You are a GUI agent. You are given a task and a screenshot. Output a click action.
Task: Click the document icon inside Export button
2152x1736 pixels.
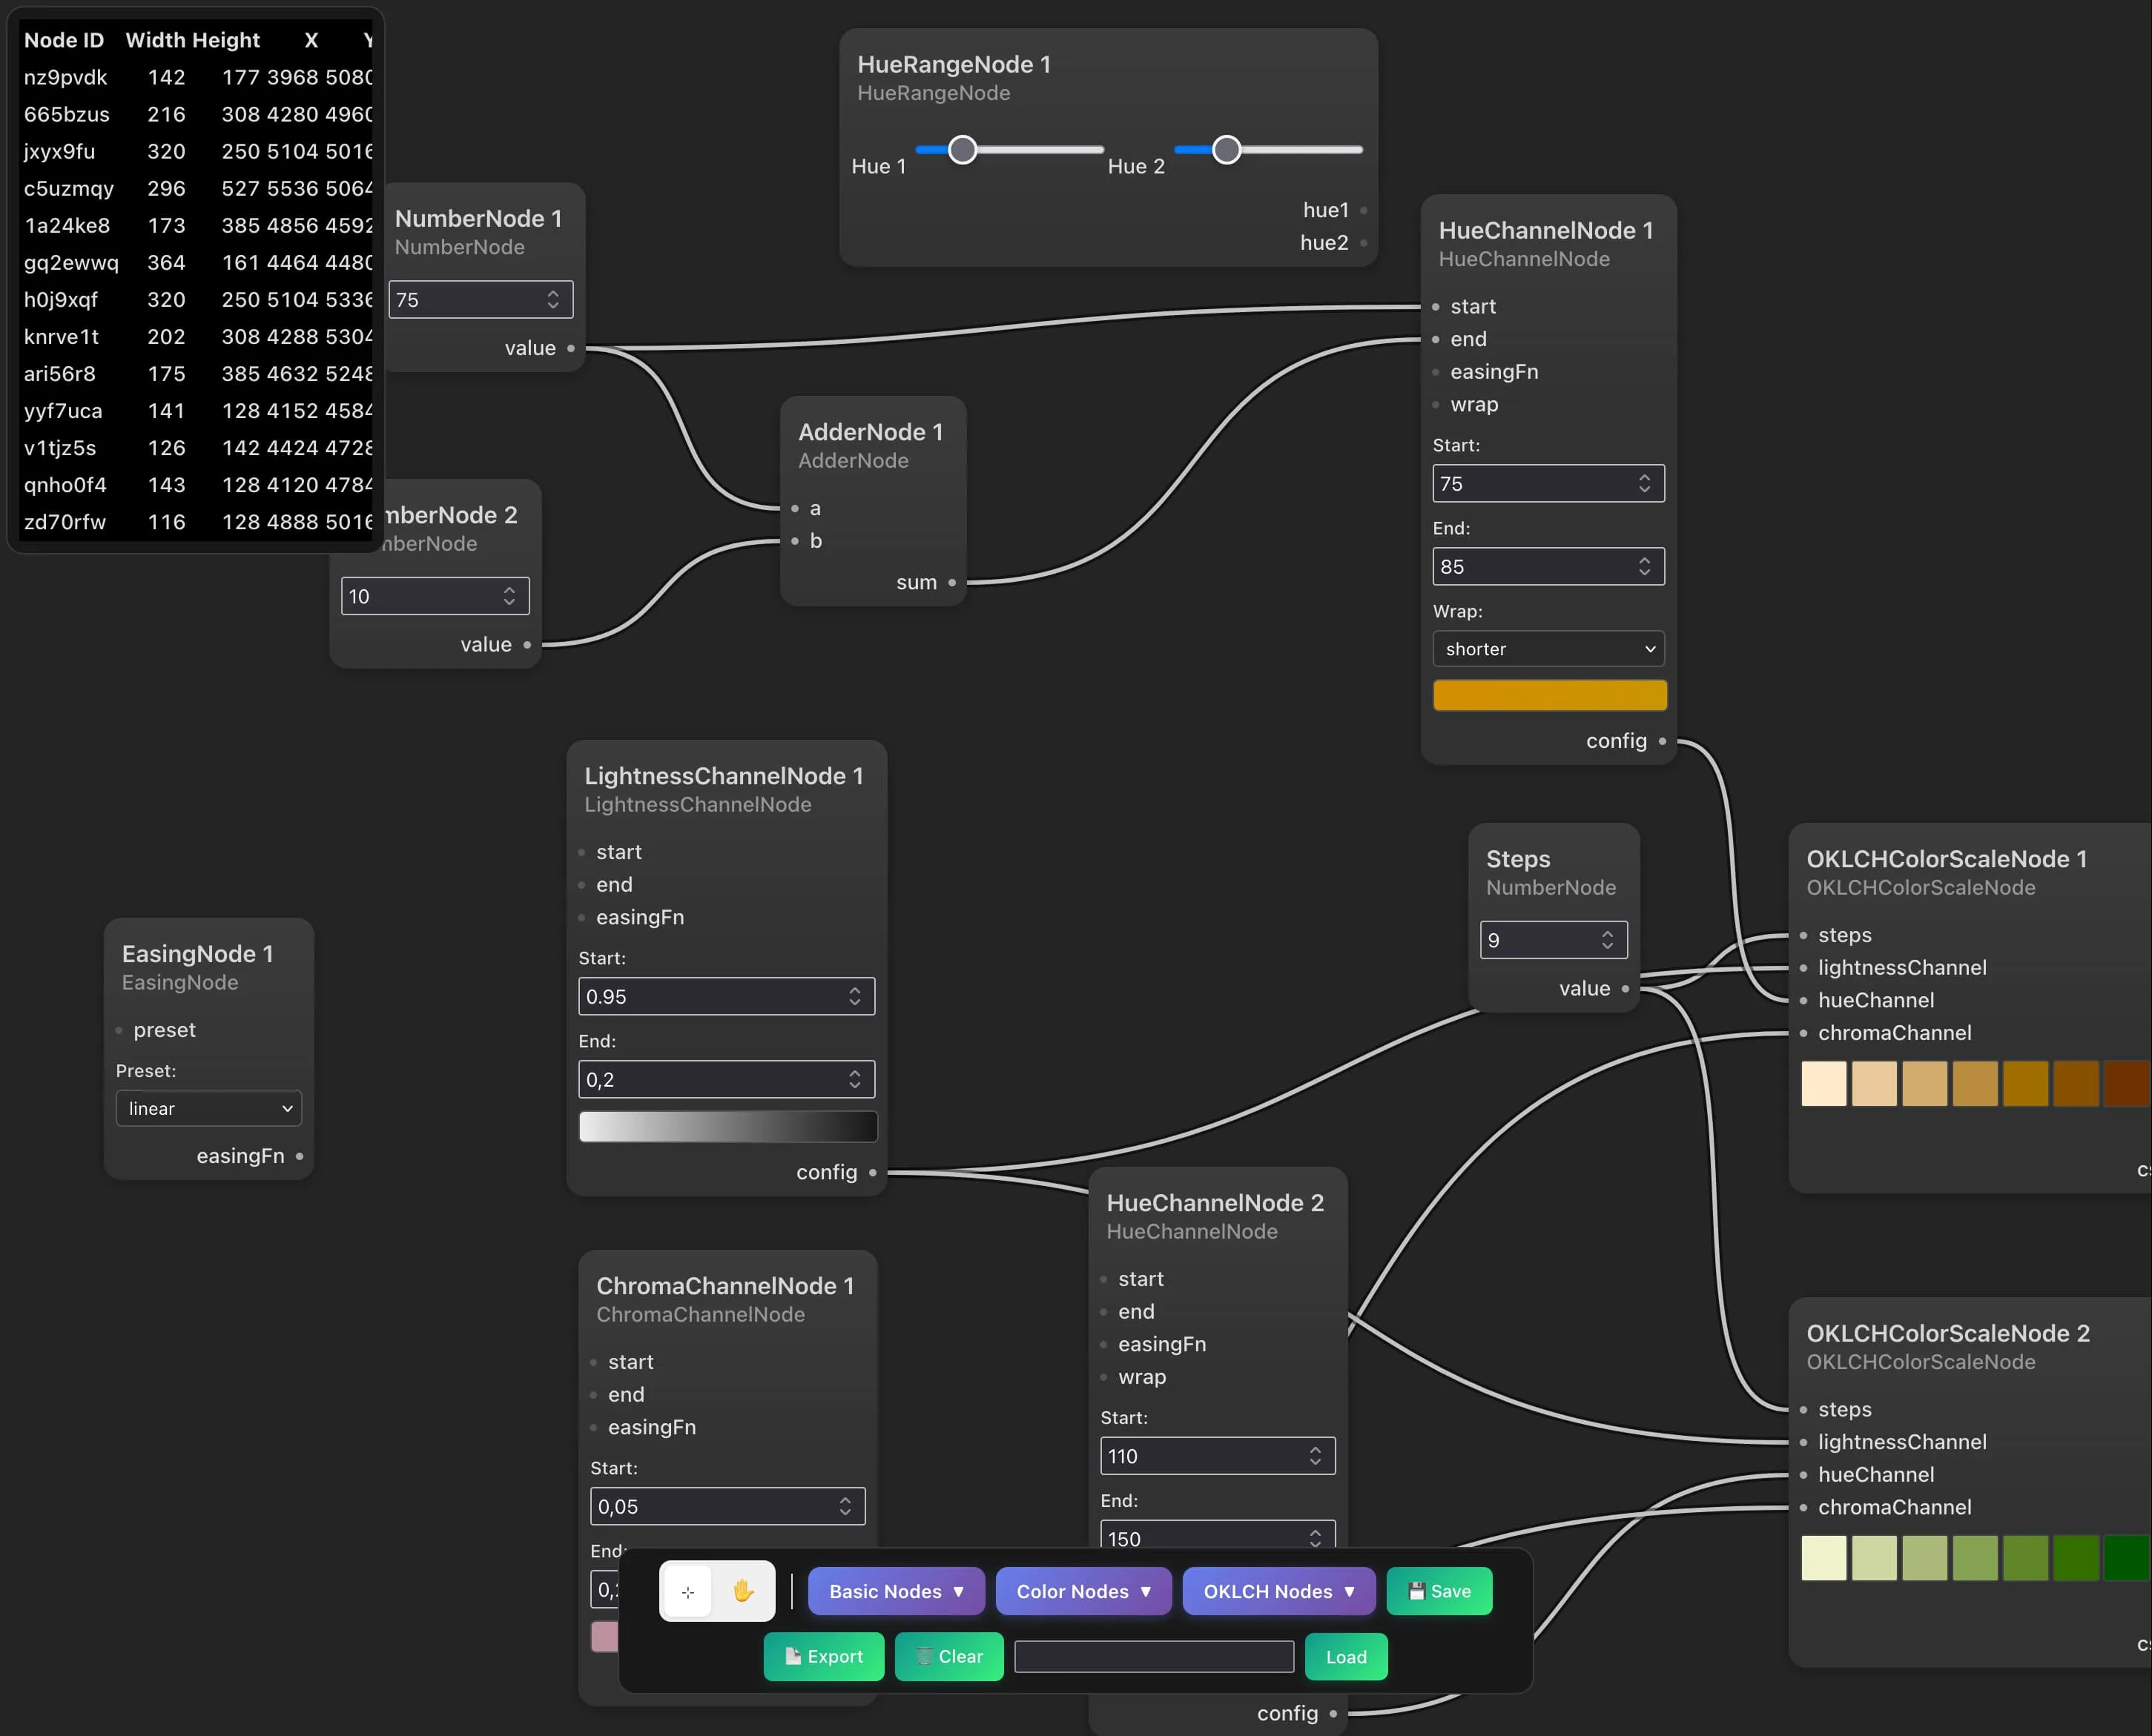[x=793, y=1656]
